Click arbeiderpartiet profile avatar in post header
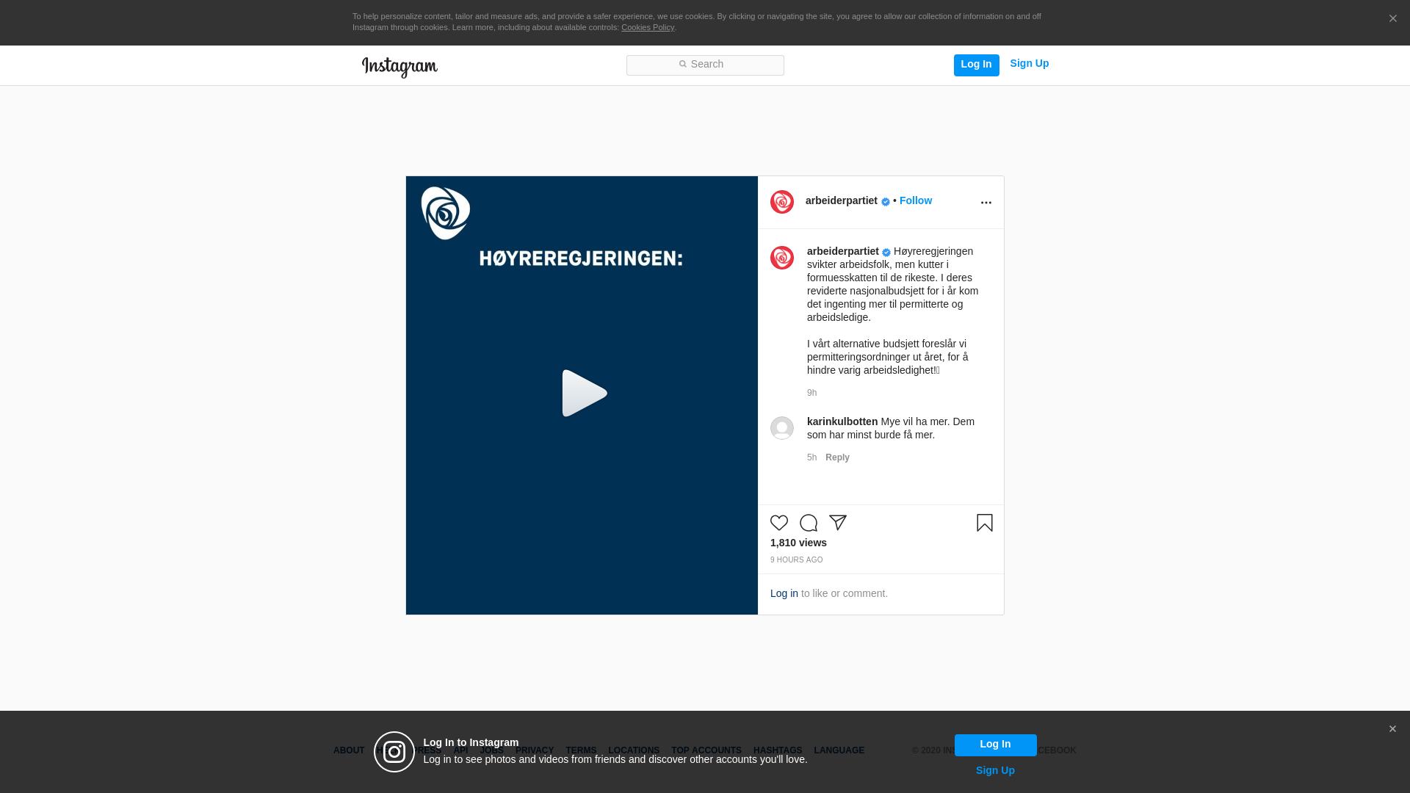 click(x=782, y=202)
